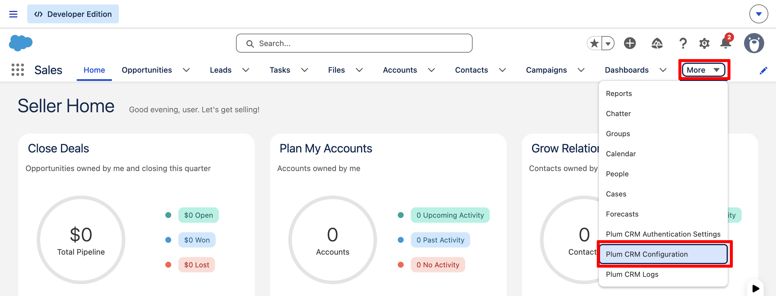Open Plum CRM Logs
The image size is (776, 296).
[663, 274]
